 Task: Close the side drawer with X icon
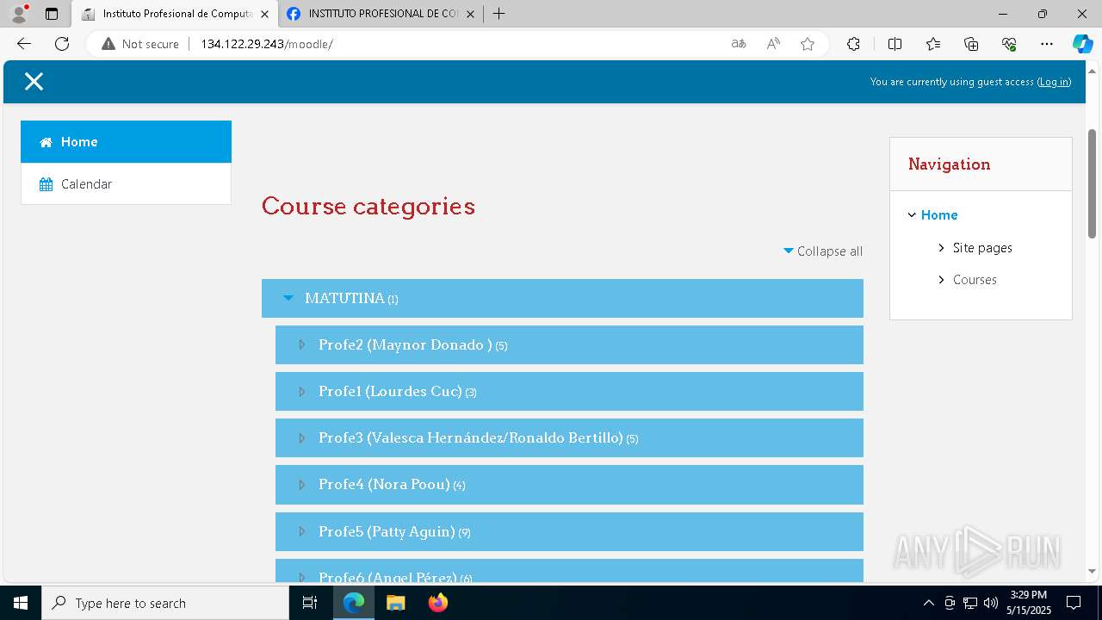[x=34, y=81]
